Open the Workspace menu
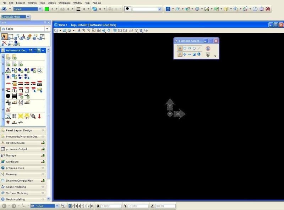Viewport: 284px width, 210px height. [x=64, y=3]
